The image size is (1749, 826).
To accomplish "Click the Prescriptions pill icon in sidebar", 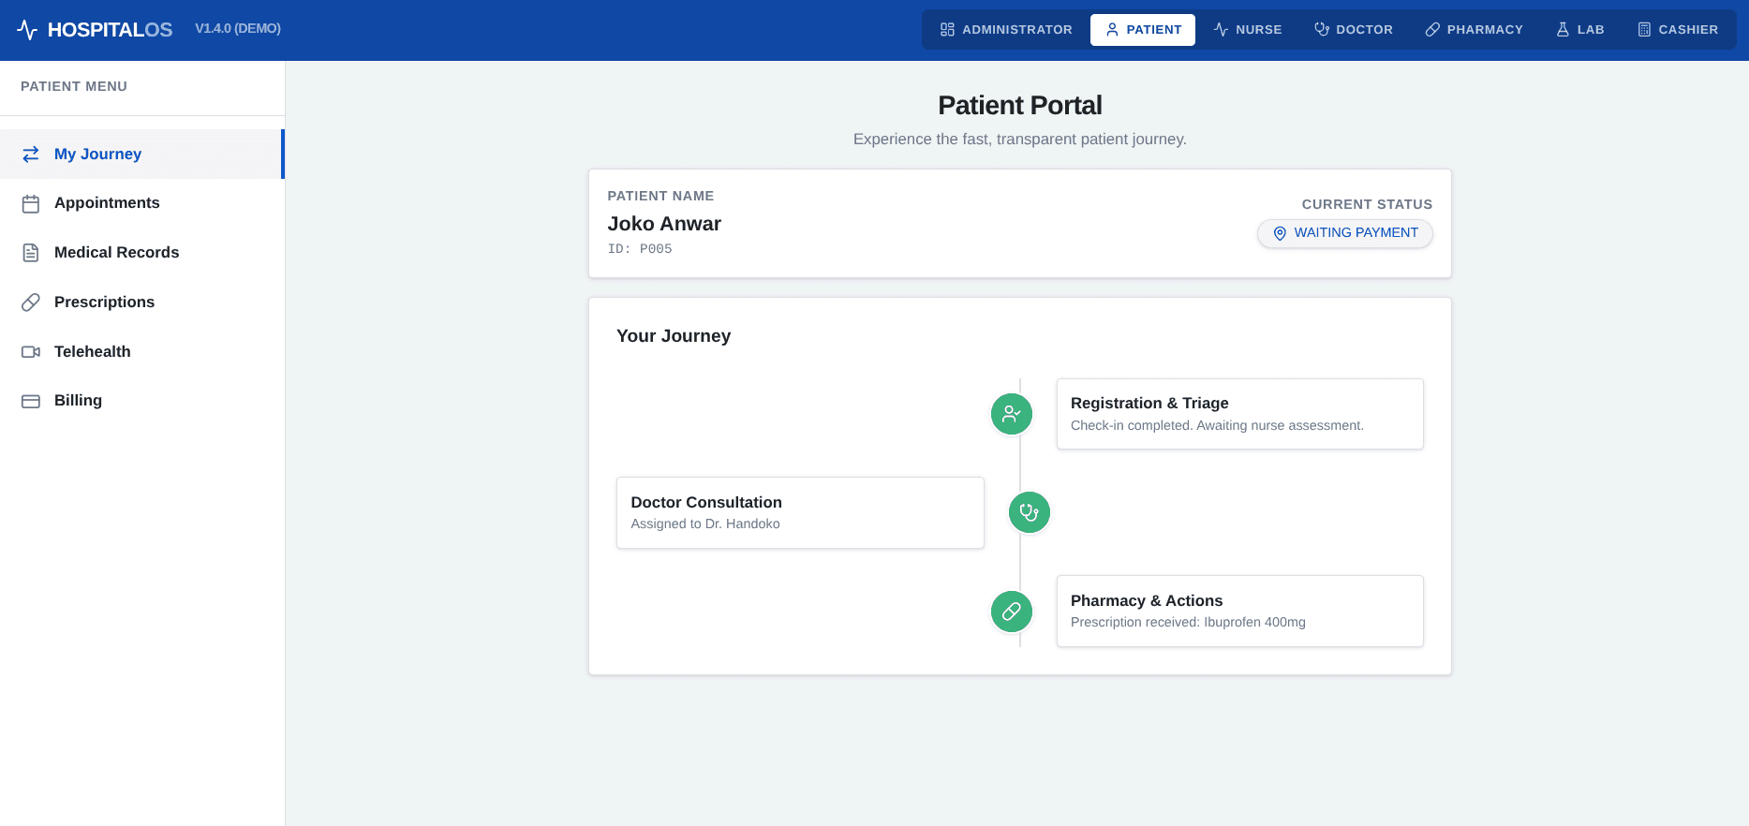I will [x=31, y=302].
